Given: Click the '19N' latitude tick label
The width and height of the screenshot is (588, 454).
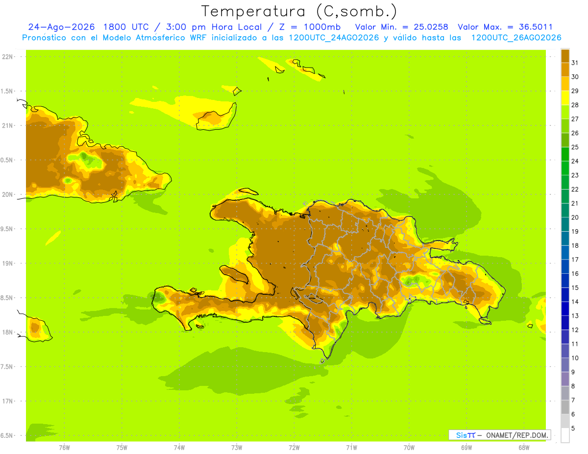Looking at the screenshot, I should 8,263.
